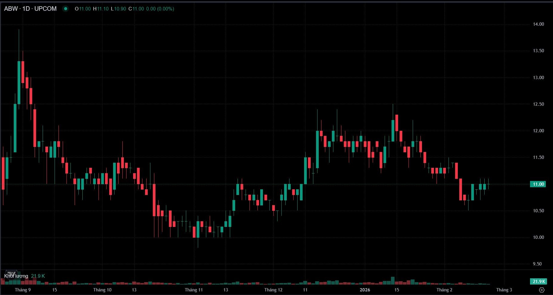Image resolution: width=553 pixels, height=295 pixels.
Task: Click the TradingView logo watermark
Action: pos(12,274)
